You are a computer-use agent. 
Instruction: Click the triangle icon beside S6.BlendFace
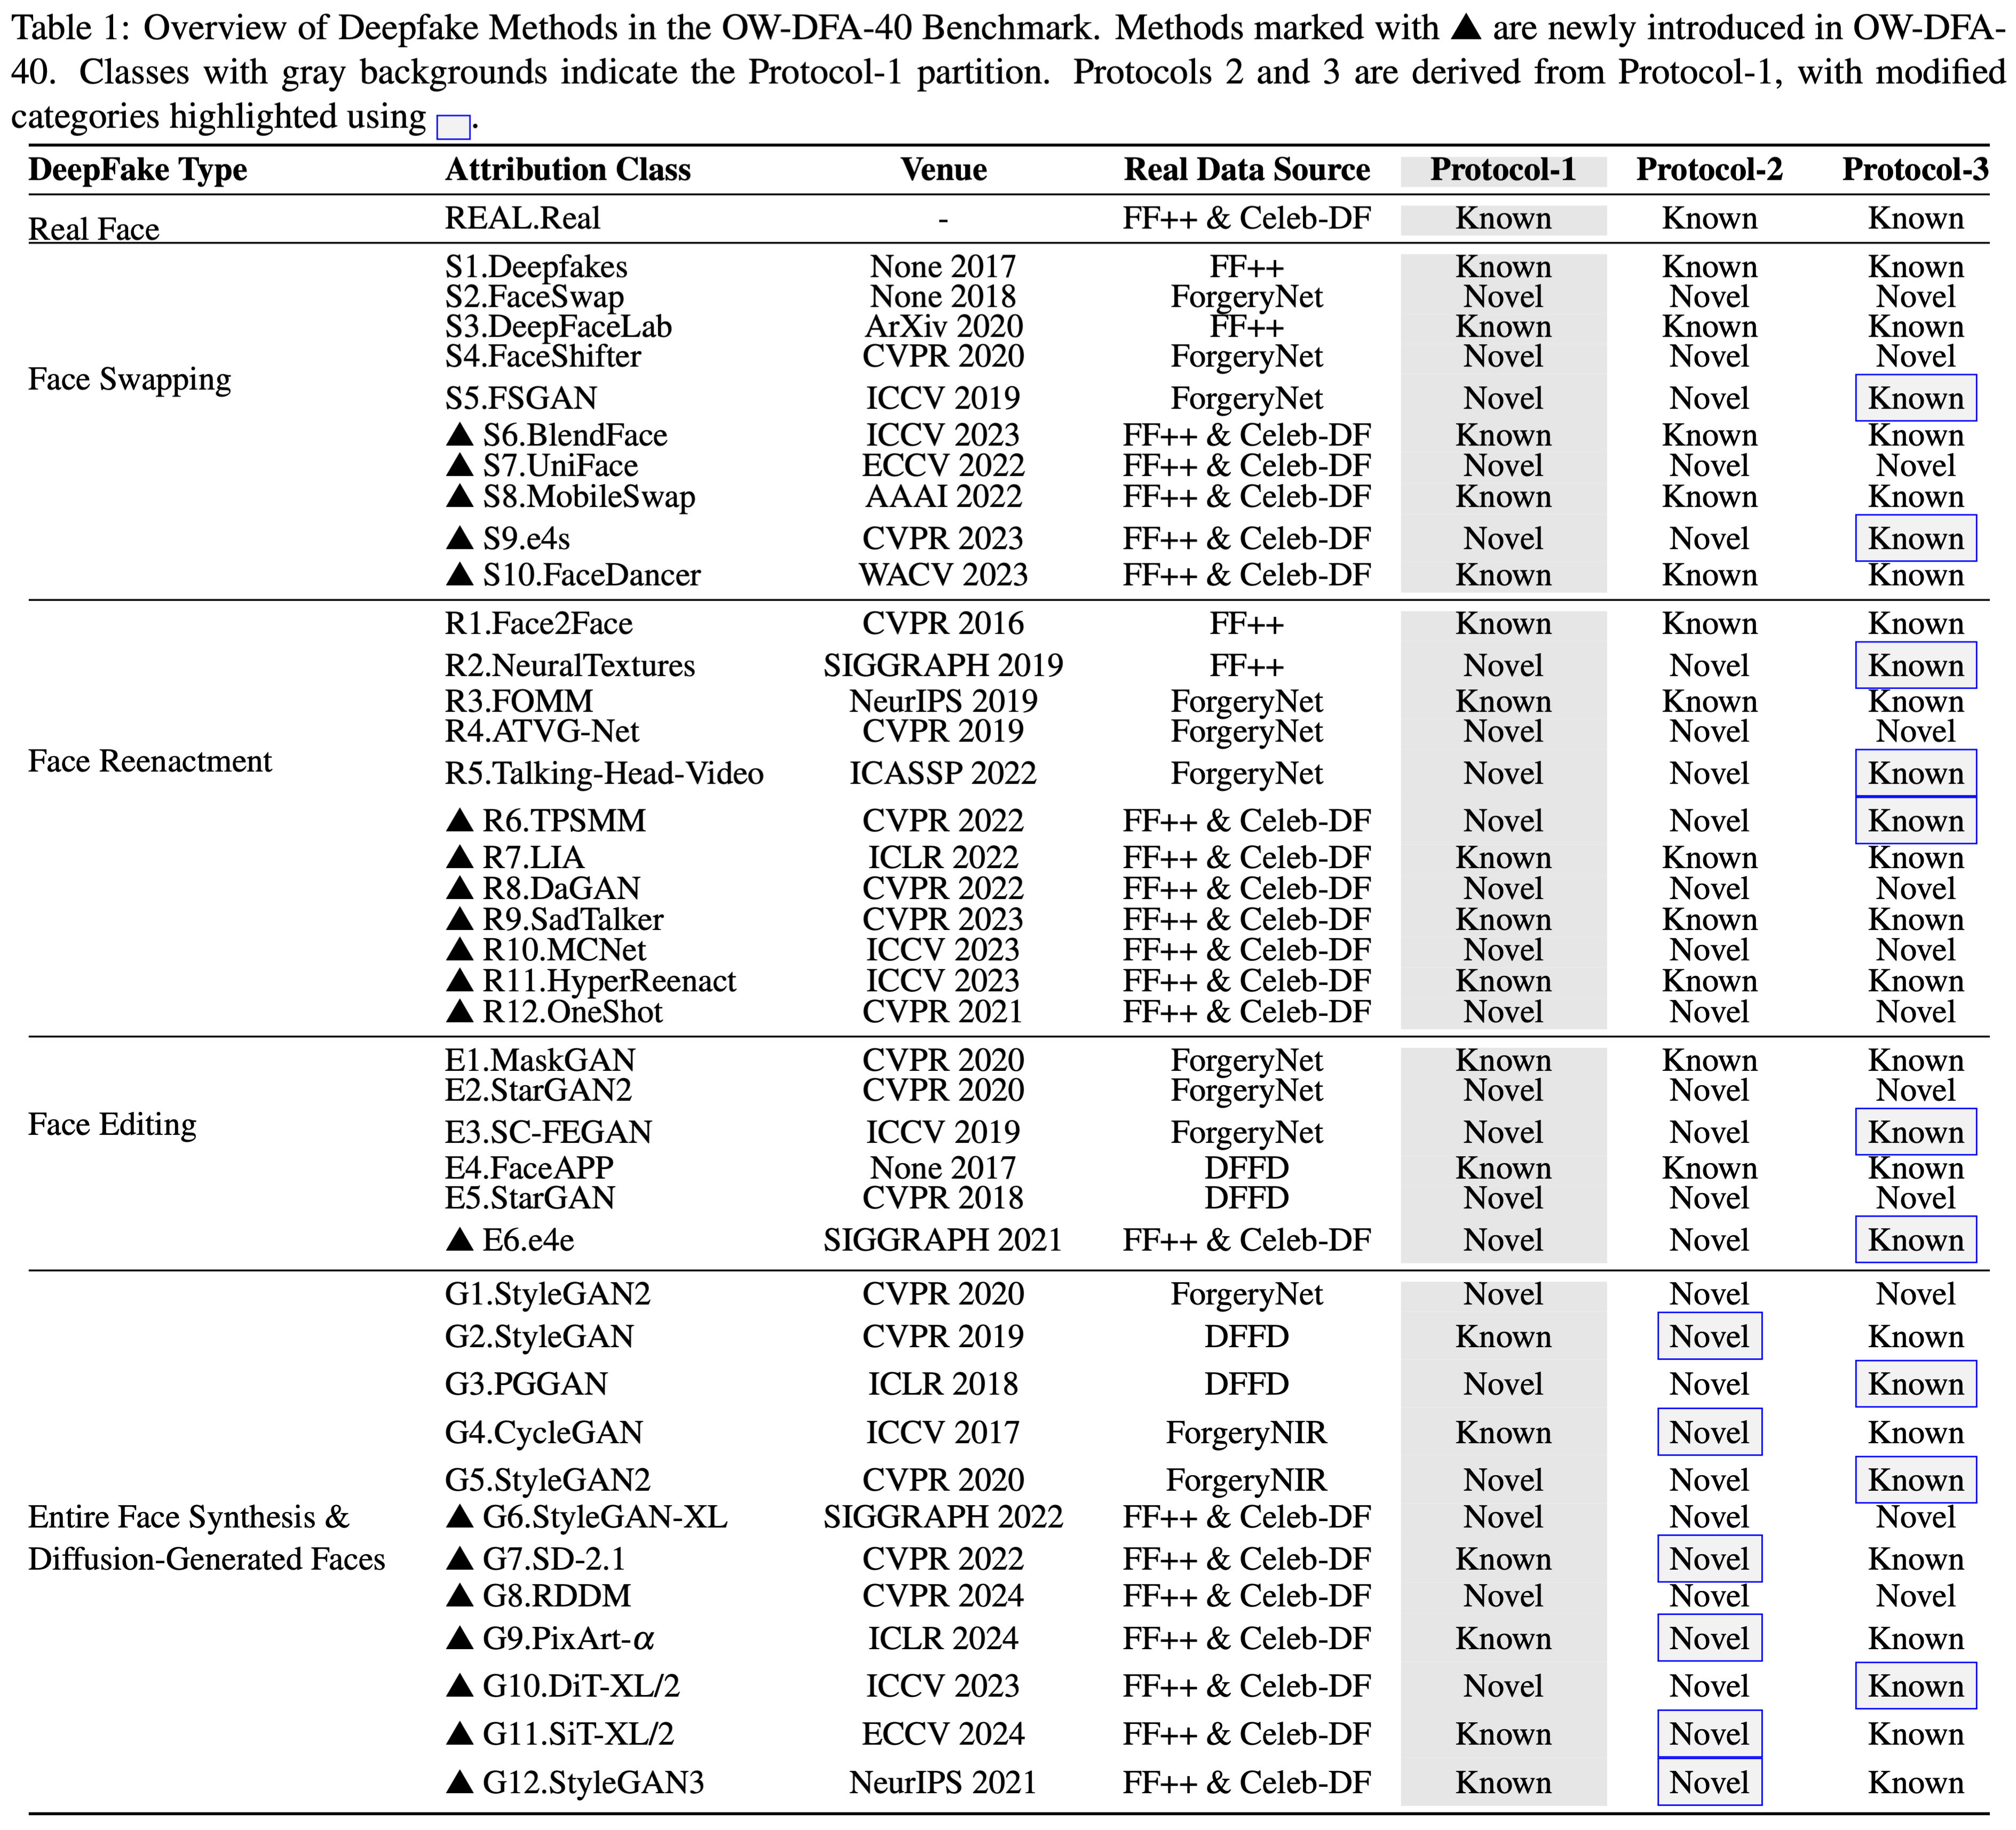pyautogui.click(x=459, y=435)
